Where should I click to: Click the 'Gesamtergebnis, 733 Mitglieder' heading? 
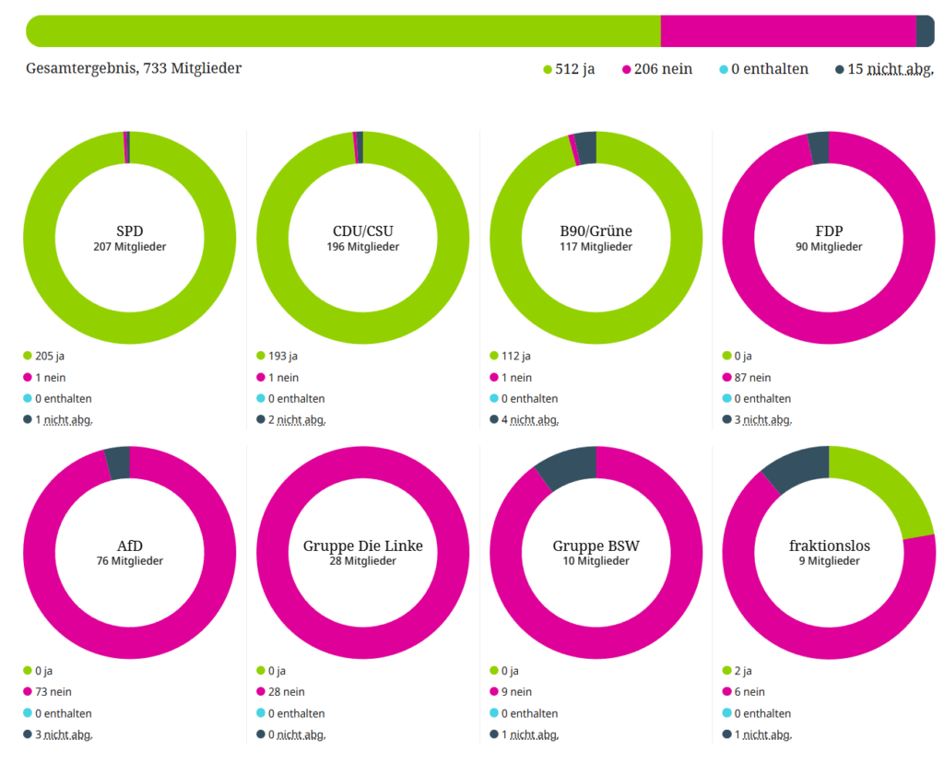click(x=134, y=68)
